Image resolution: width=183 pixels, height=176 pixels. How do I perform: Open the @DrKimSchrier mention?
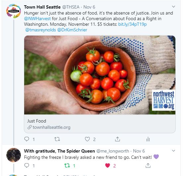72,30
